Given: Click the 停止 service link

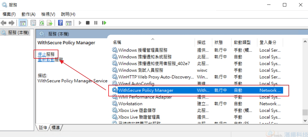Looking at the screenshot, I should pos(42,54).
